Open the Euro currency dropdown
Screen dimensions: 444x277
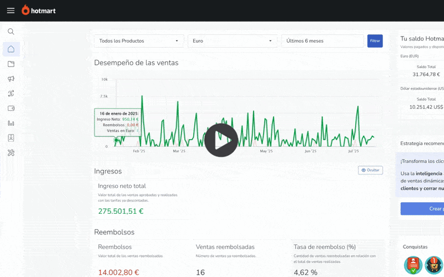[233, 41]
